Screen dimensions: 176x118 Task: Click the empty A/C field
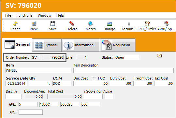click(31, 112)
